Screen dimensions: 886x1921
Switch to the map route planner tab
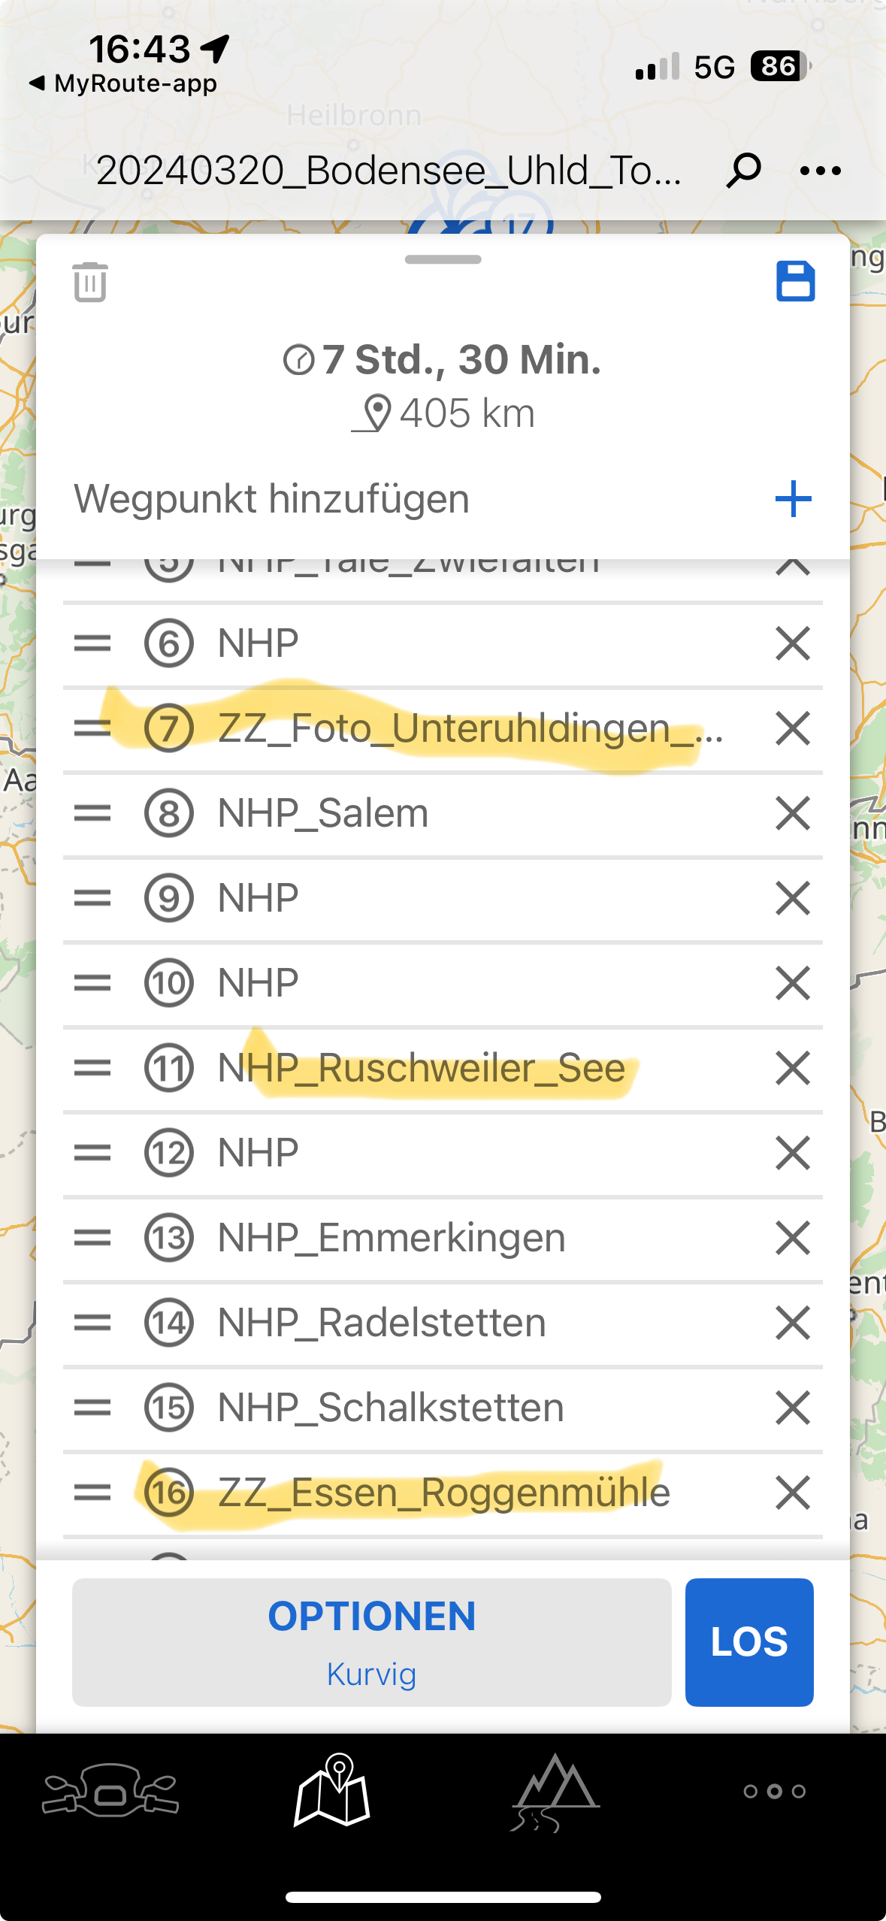point(332,1790)
